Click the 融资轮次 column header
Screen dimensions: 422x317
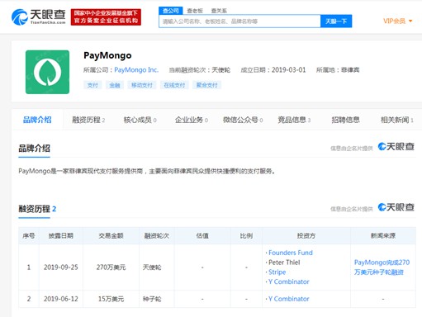click(x=157, y=236)
